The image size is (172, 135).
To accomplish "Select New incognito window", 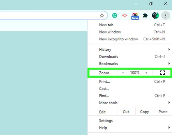I will pos(118,39).
